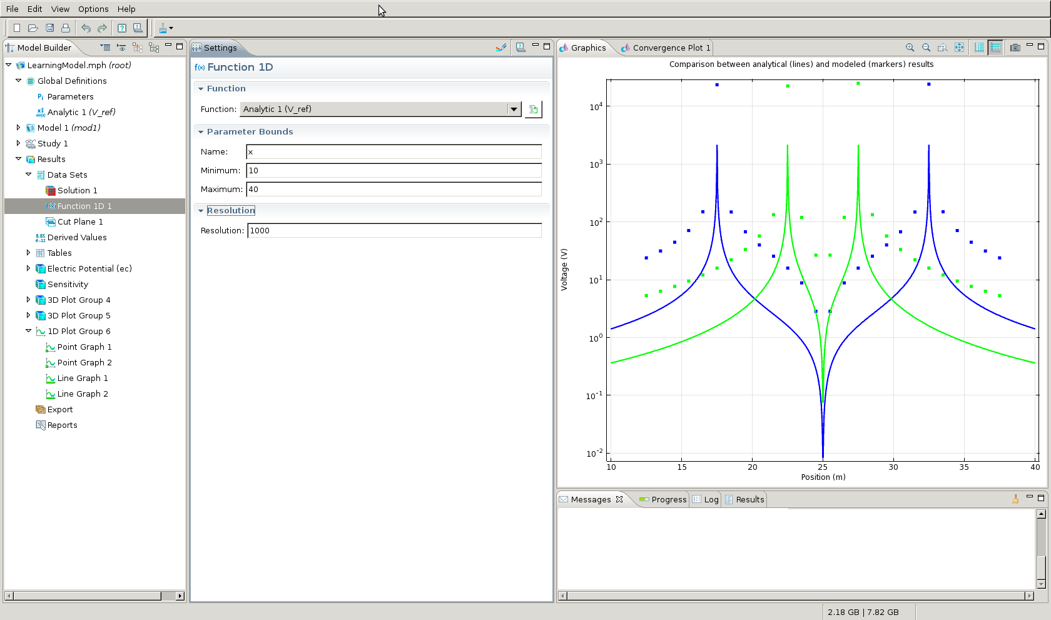This screenshot has height=620, width=1051.
Task: Select Line Graph 2 in the tree
Action: 83,394
